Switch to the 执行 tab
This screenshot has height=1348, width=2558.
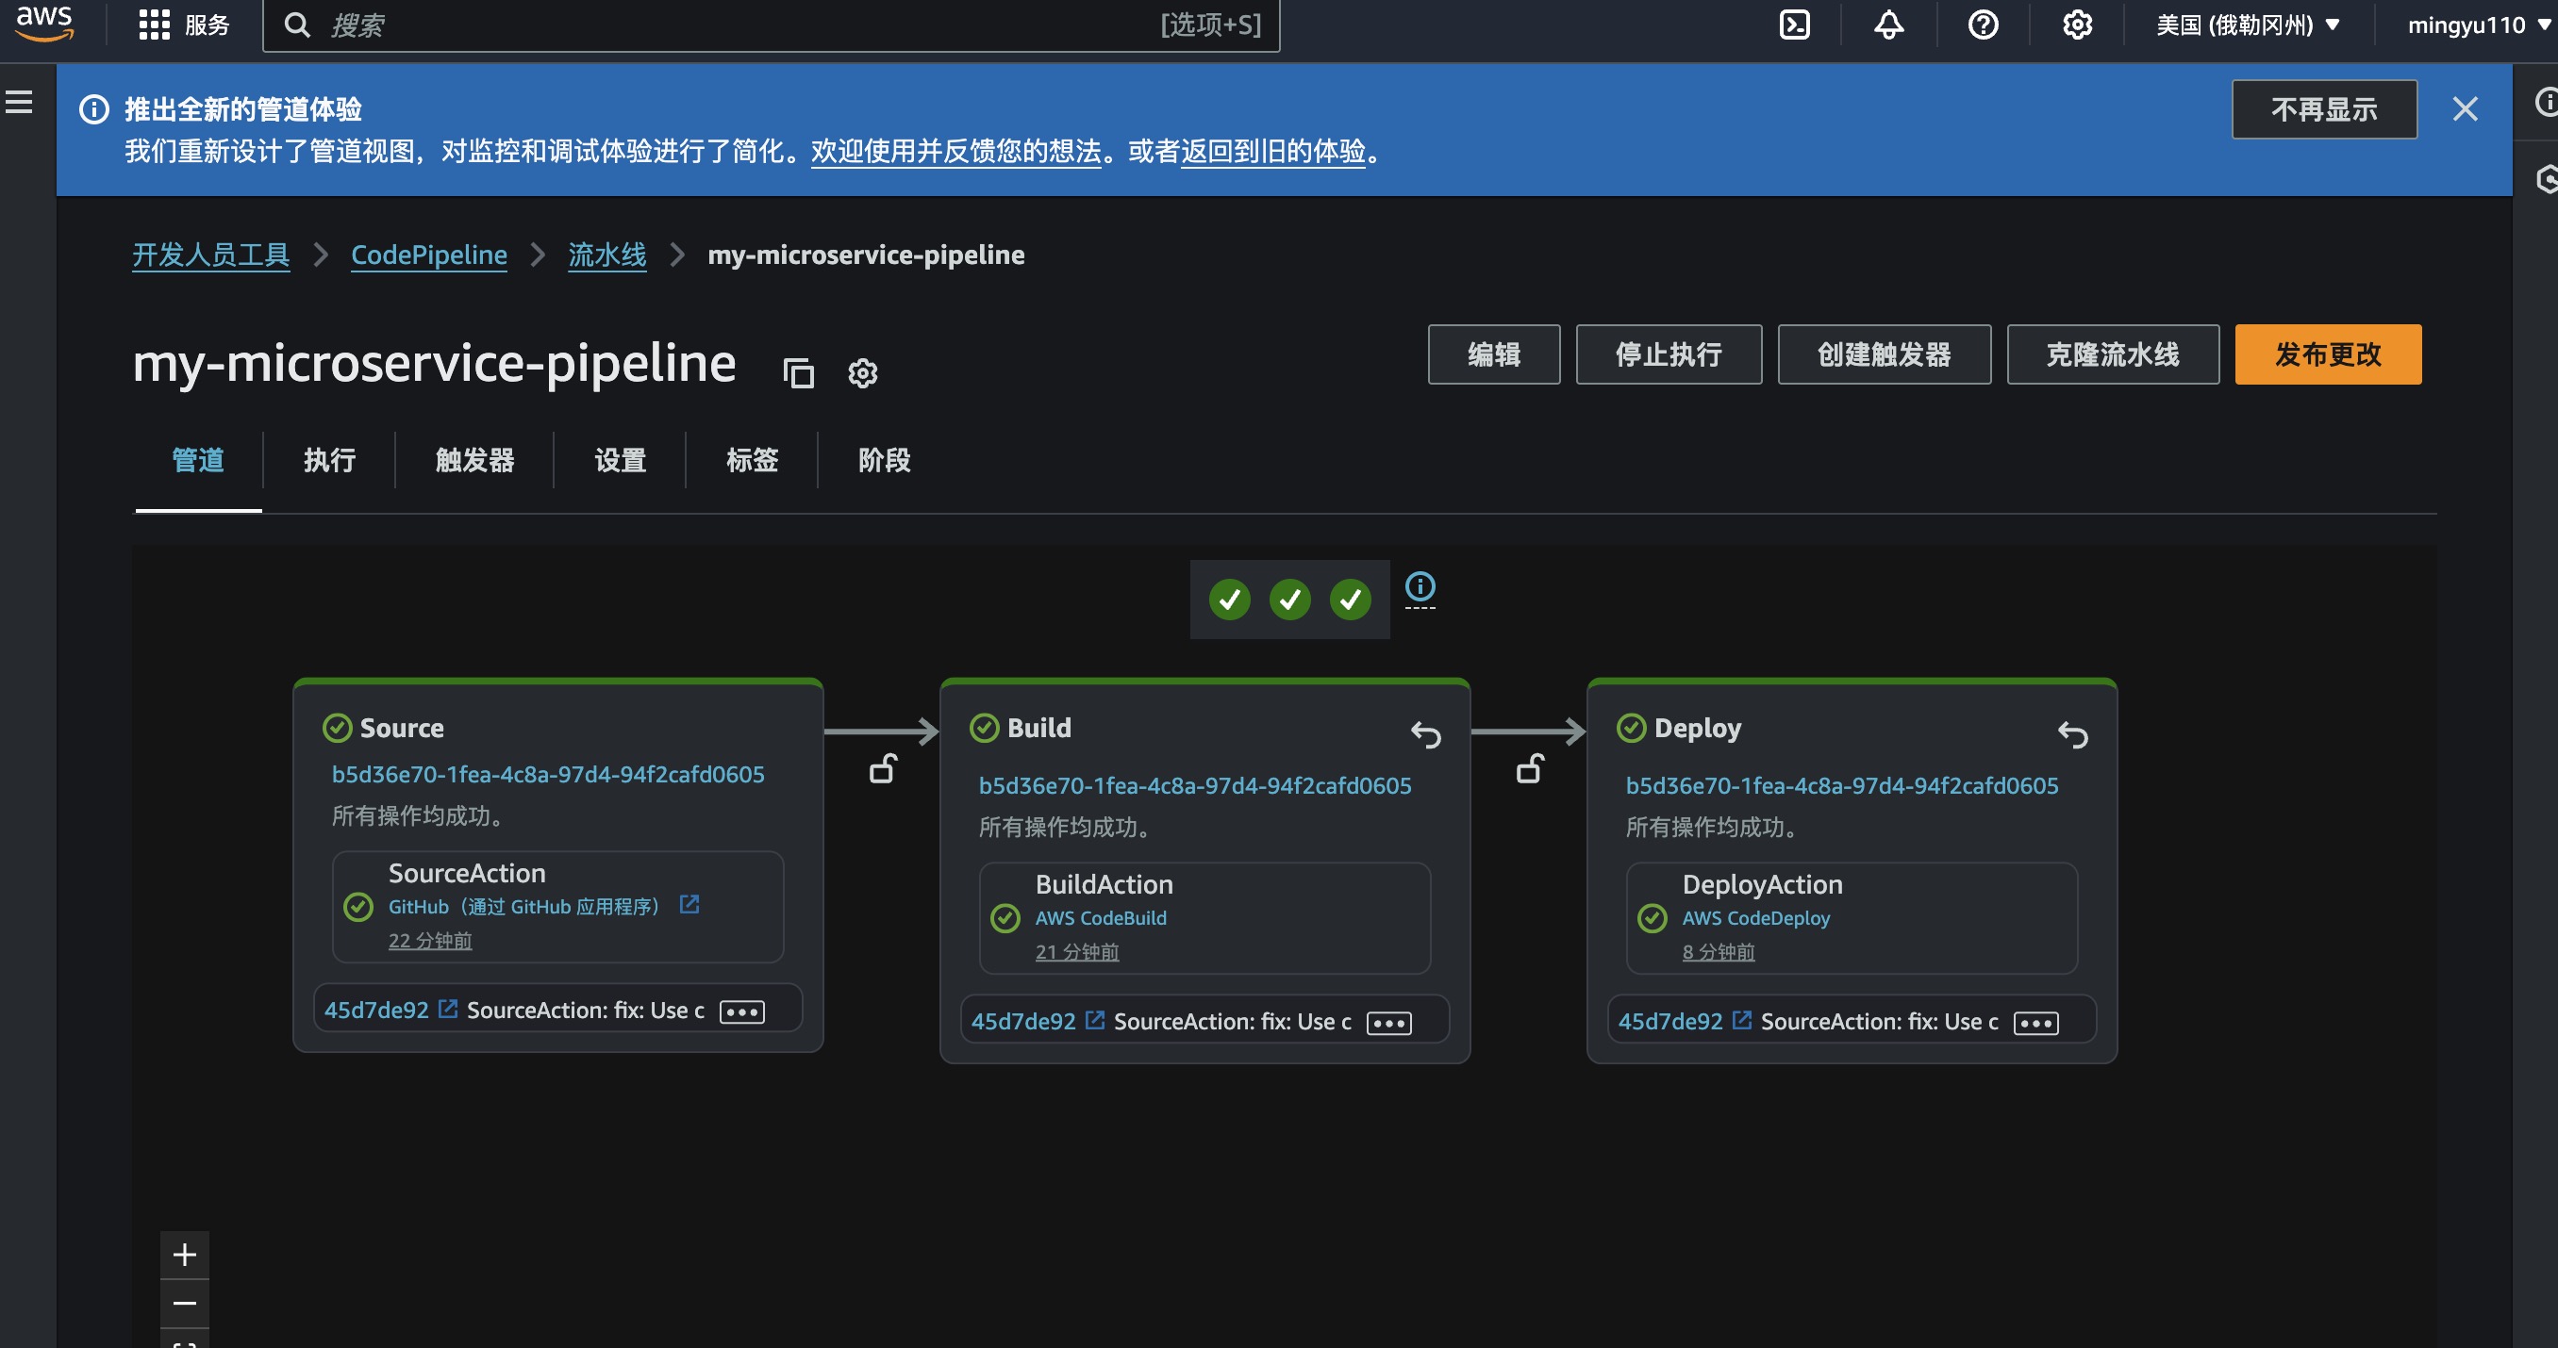(328, 461)
